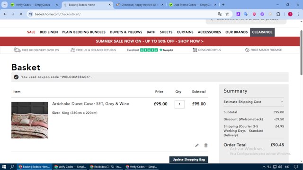Click the Summer Sale banner
This screenshot has height=170, width=303.
click(150, 41)
